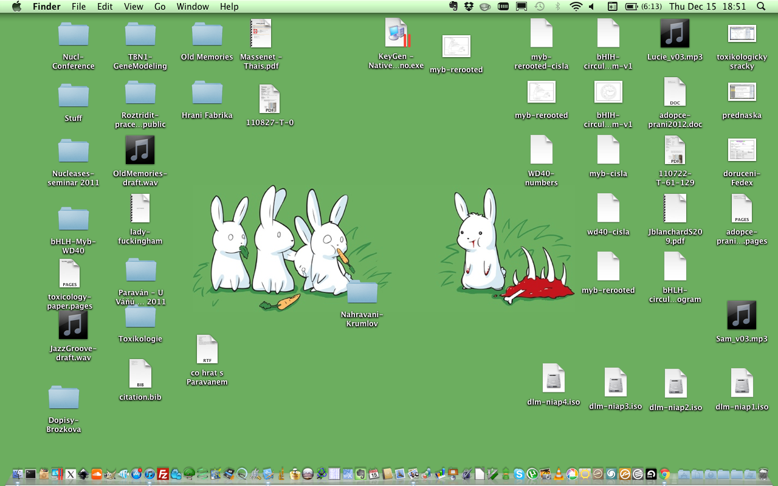
Task: Select adopce-prani2012.doc document
Action: point(675,92)
